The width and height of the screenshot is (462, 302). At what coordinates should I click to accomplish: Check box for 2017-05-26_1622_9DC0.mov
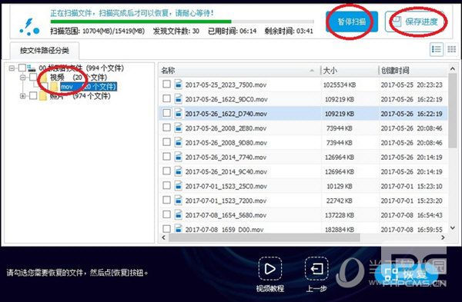(x=166, y=98)
